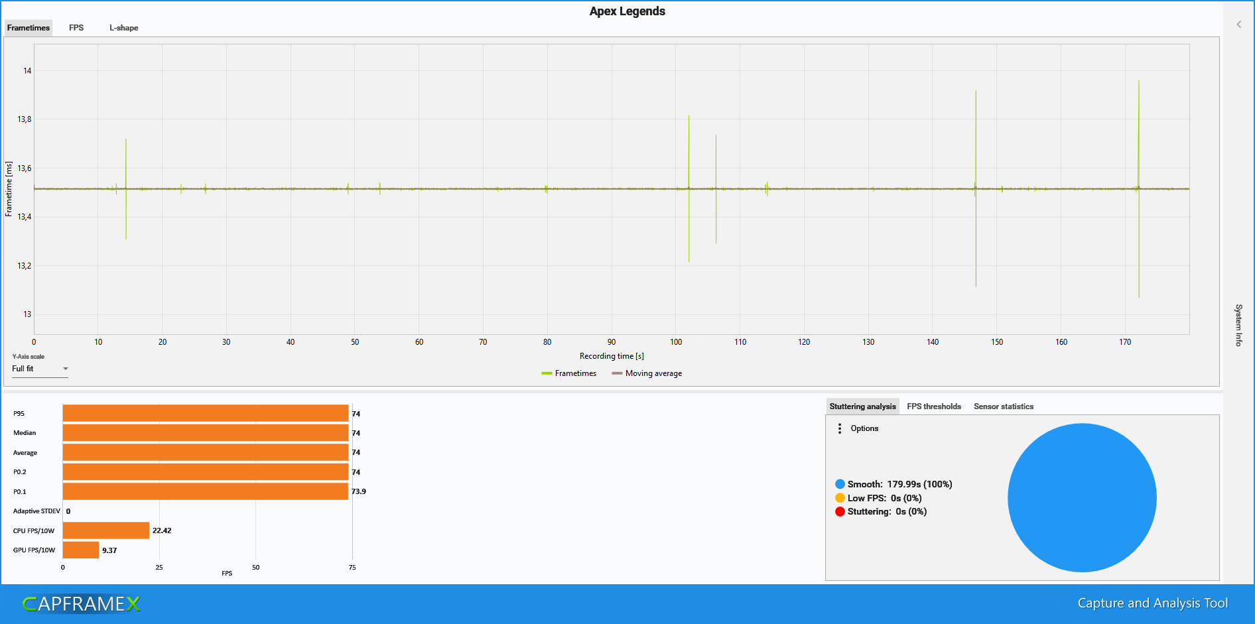
Task: Click the Adaptive STDEV label
Action: (x=36, y=511)
